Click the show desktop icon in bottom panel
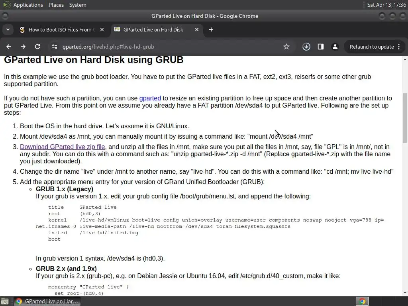 click(x=5, y=301)
